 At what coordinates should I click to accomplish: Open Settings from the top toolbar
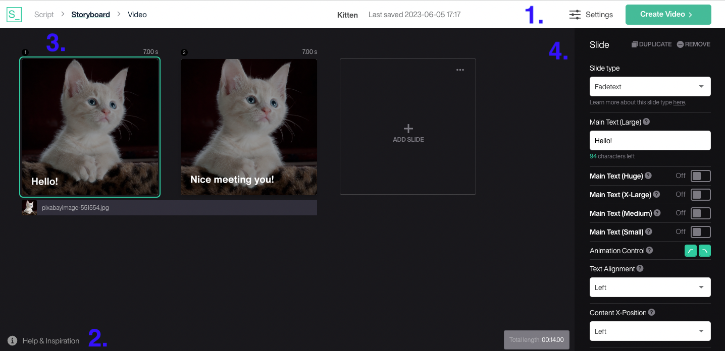pyautogui.click(x=591, y=15)
